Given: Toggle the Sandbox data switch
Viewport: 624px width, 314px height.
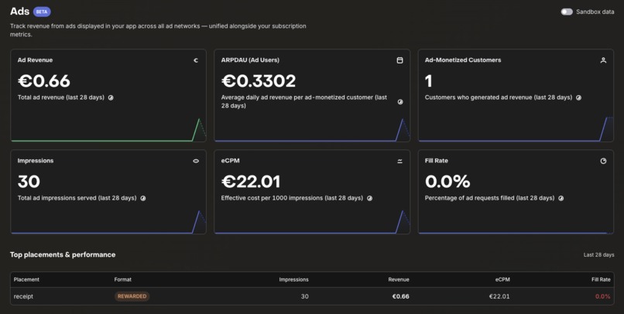Looking at the screenshot, I should (566, 12).
